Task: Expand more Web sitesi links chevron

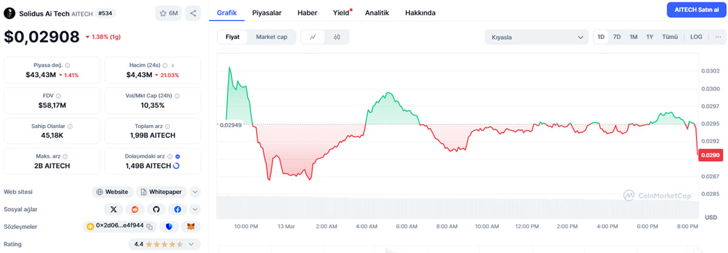Action: point(195,192)
